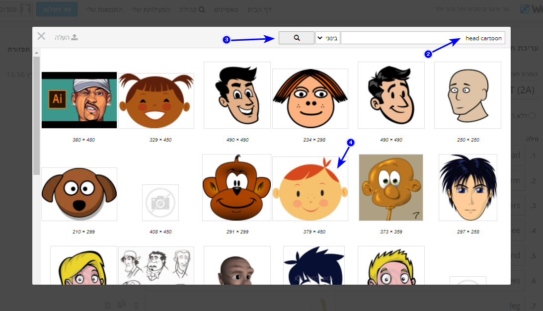The image size is (543, 311).
Task: Click the העלה upload button
Action: [66, 37]
